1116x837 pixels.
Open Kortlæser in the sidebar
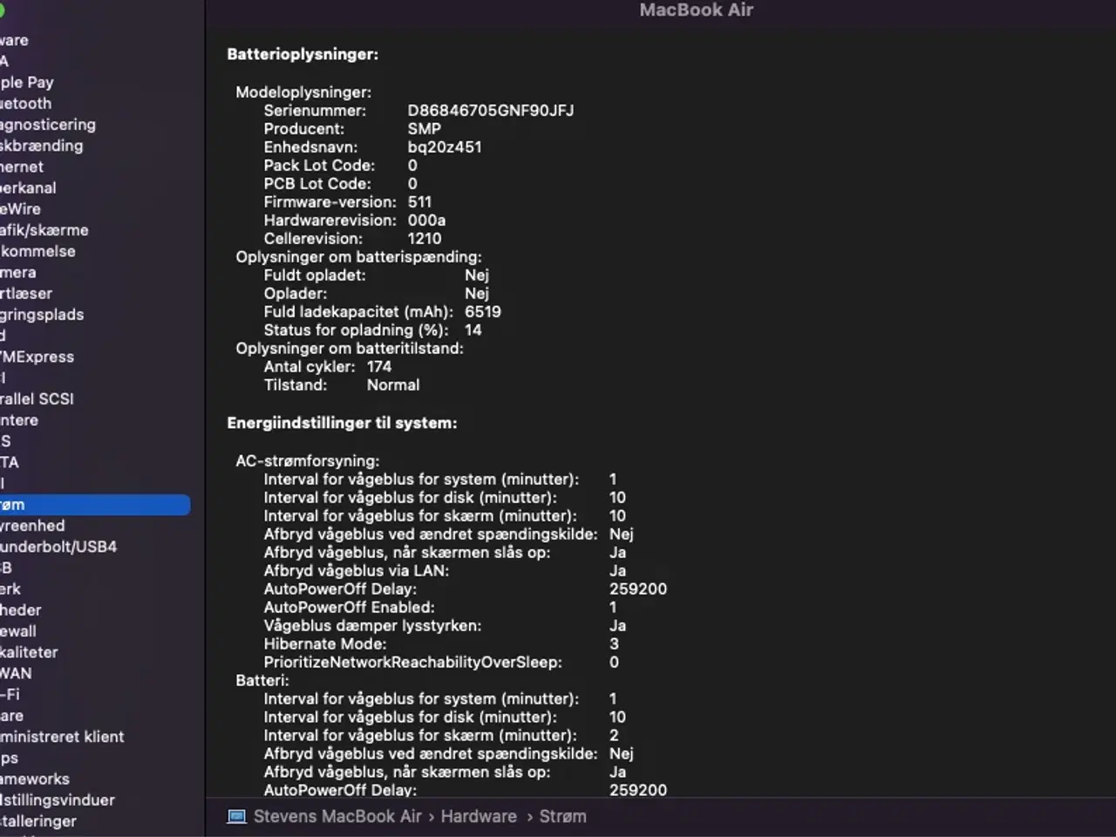pyautogui.click(x=26, y=294)
